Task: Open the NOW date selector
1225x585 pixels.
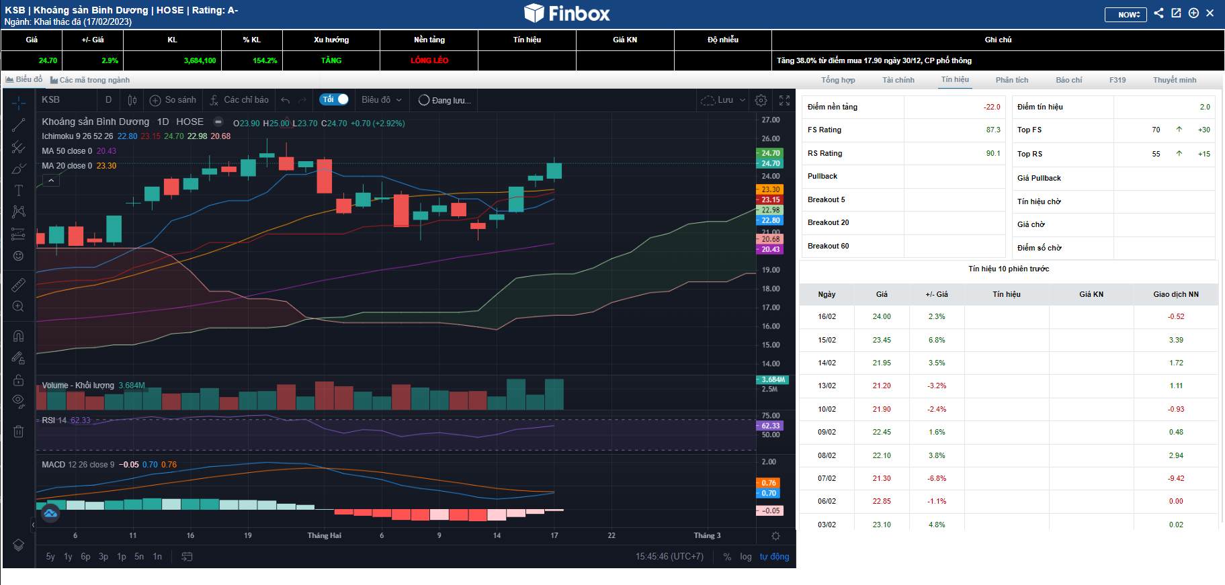Action: pyautogui.click(x=1126, y=14)
